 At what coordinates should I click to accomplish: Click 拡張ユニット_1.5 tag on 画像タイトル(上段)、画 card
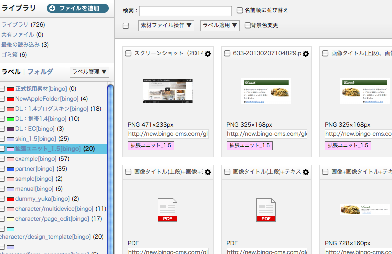(x=348, y=146)
